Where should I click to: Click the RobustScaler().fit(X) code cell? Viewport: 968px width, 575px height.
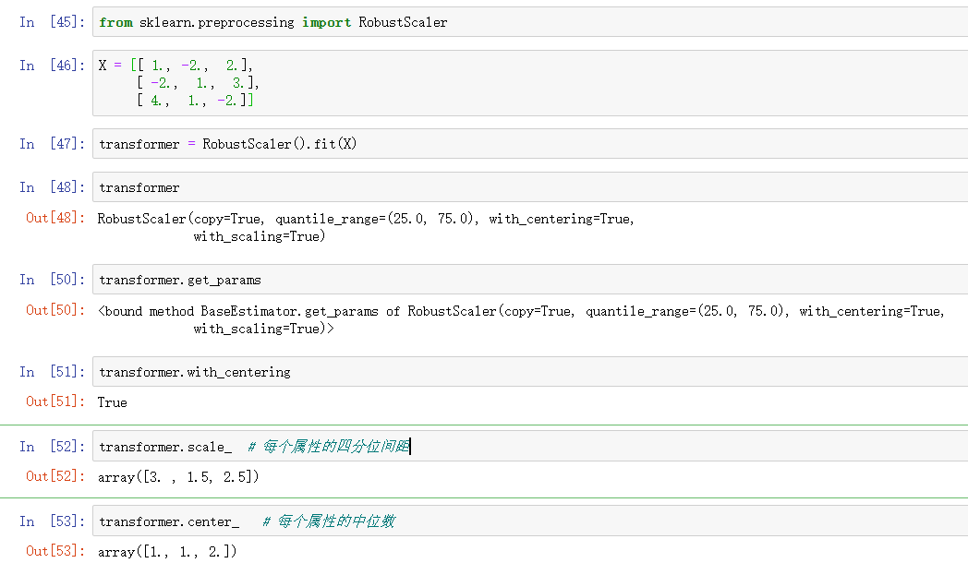[x=530, y=144]
